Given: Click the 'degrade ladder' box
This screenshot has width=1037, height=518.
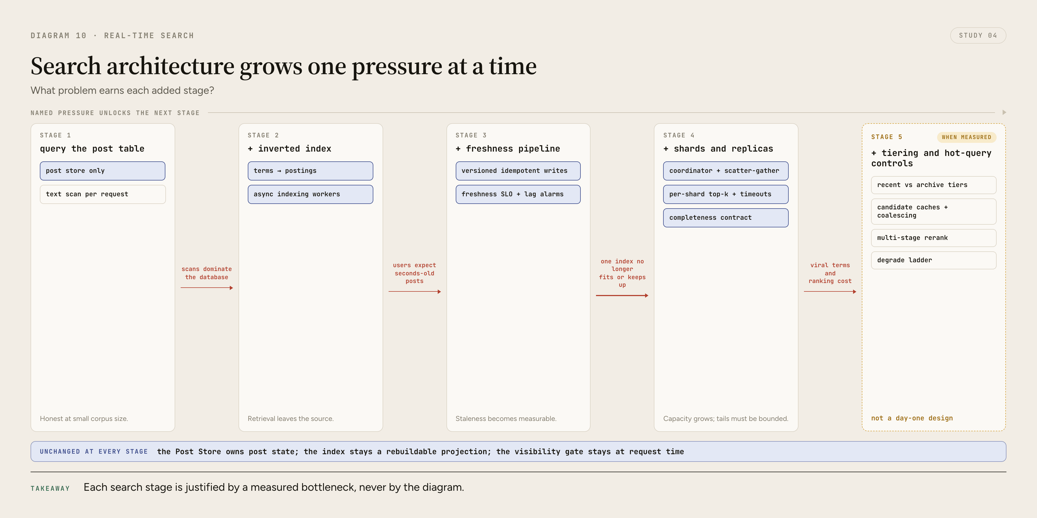Looking at the screenshot, I should (934, 260).
